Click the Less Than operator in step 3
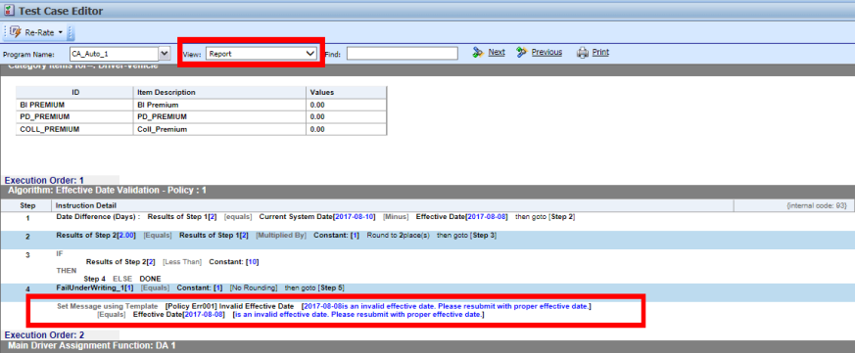Image resolution: width=855 pixels, height=353 pixels. point(182,261)
